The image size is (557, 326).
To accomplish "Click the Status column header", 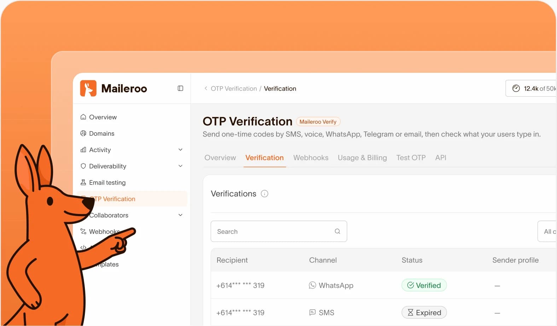I will coord(412,260).
